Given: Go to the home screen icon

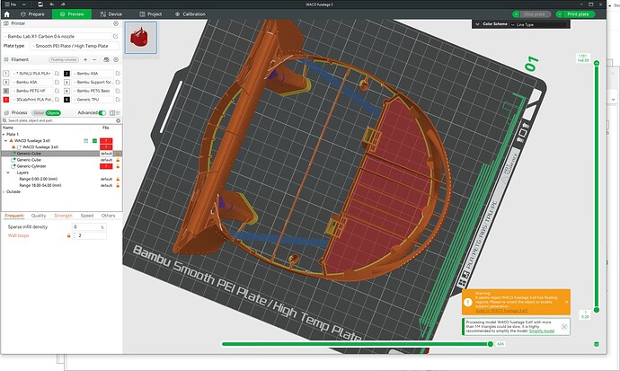Looking at the screenshot, I should click(6, 13).
